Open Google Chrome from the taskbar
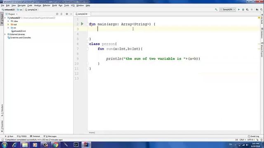The height and width of the screenshot is (148, 264). point(56,145)
